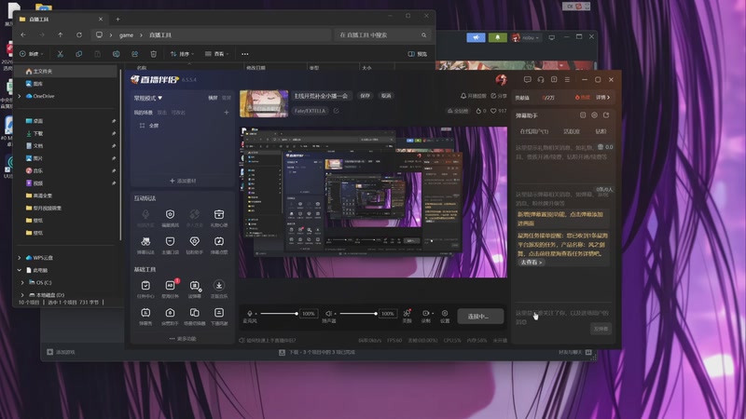746x419 pixels.
Task: Open the headset support icon
Action: coord(541,80)
